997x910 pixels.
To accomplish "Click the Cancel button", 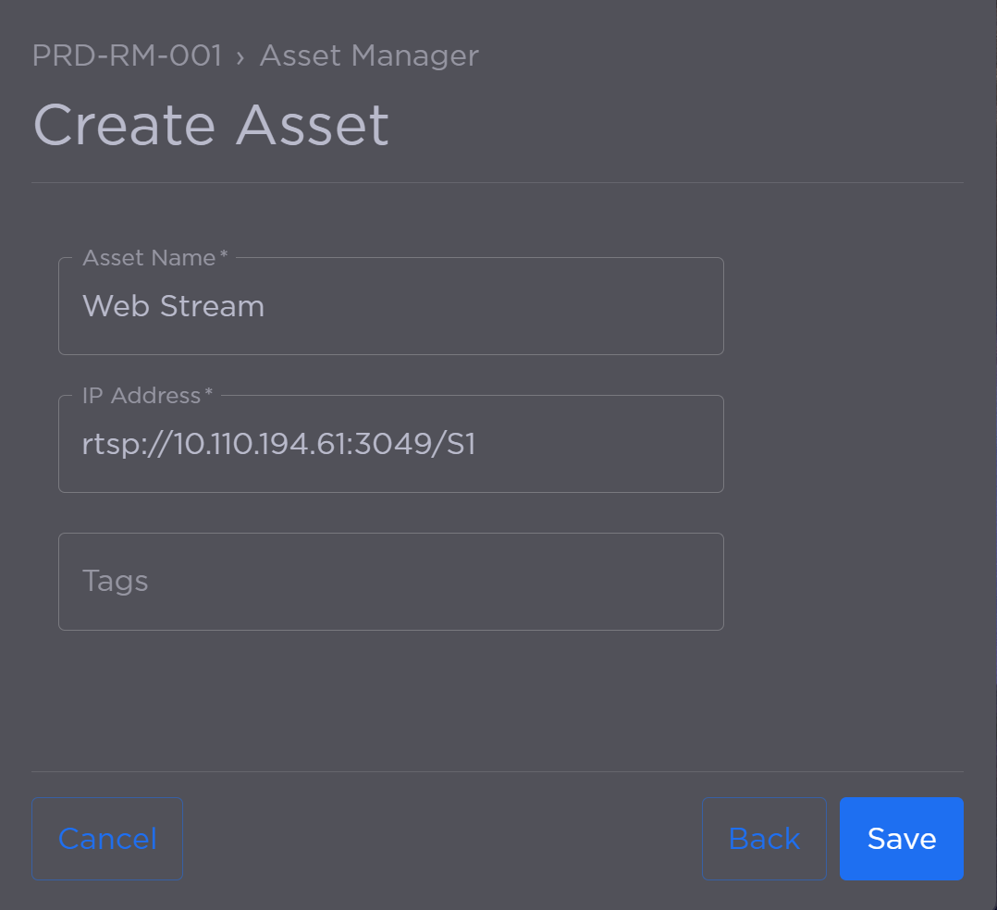I will click(106, 838).
